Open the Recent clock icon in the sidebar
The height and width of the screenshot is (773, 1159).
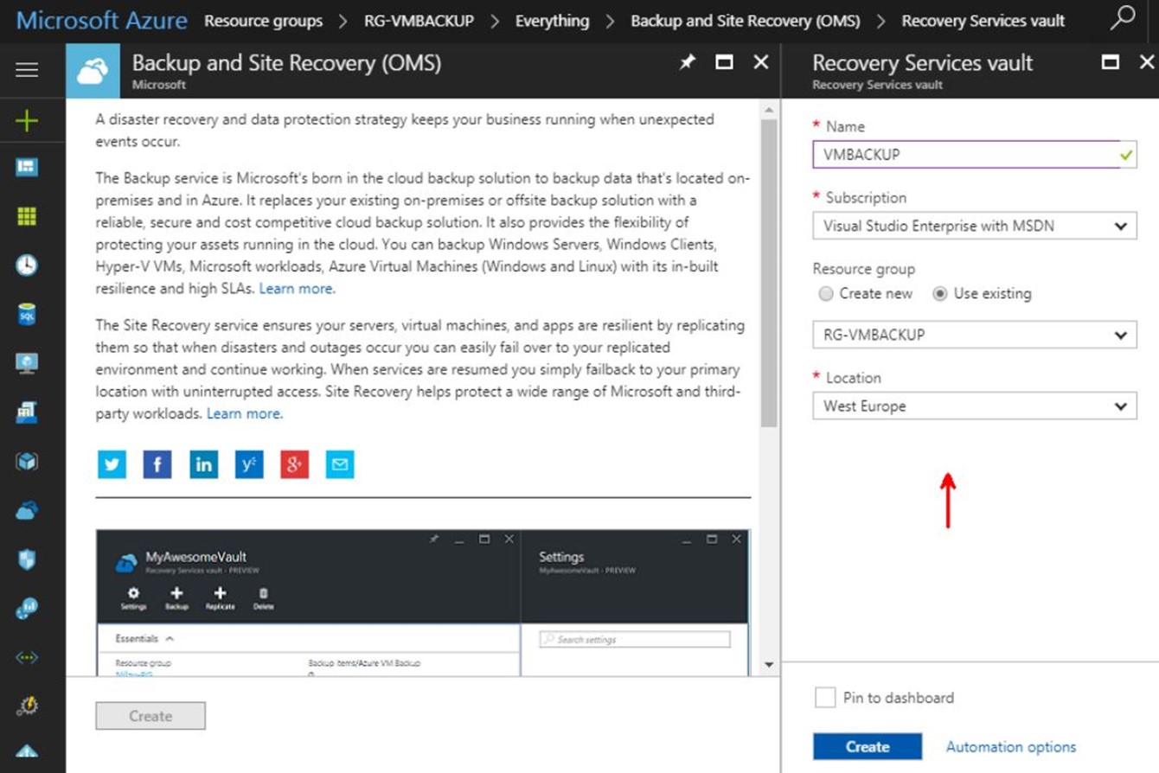click(27, 265)
